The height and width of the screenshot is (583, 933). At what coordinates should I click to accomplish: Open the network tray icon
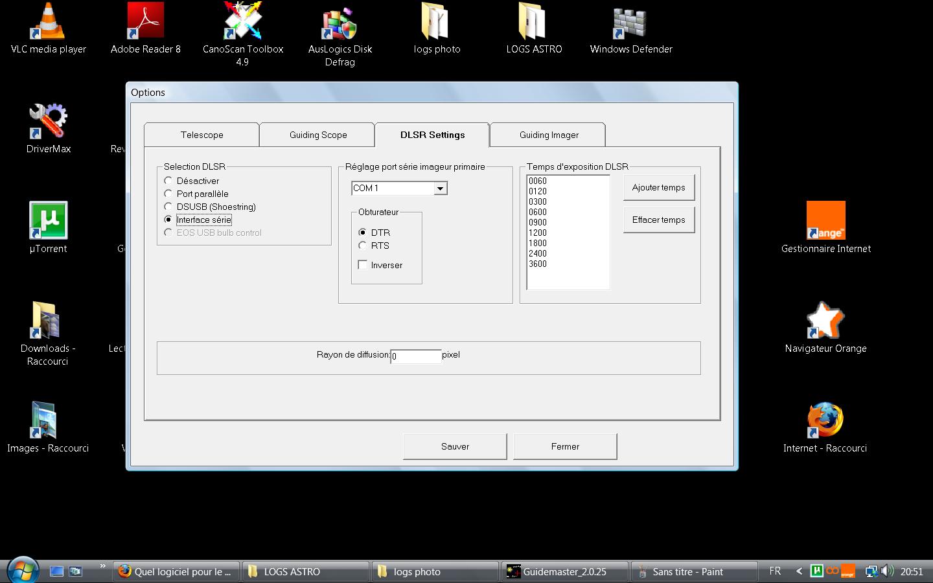coord(872,571)
